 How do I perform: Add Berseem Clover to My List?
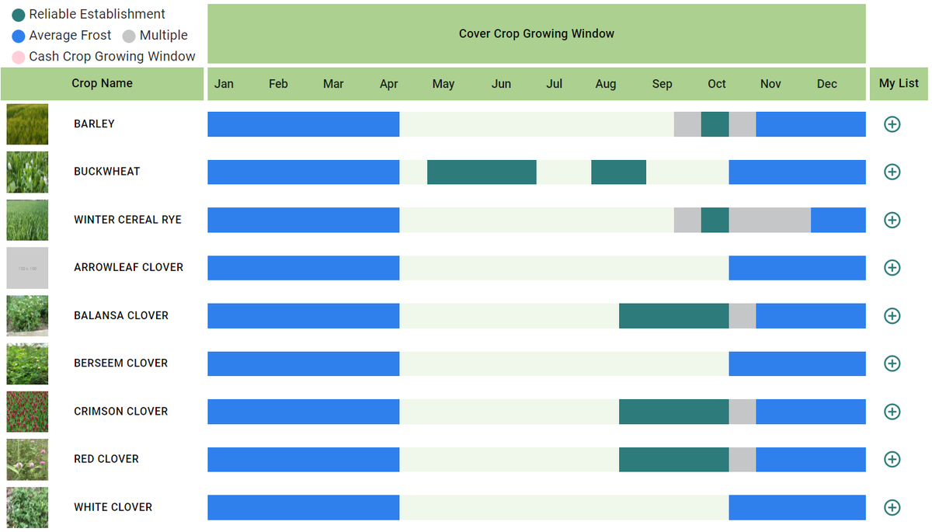tap(892, 363)
